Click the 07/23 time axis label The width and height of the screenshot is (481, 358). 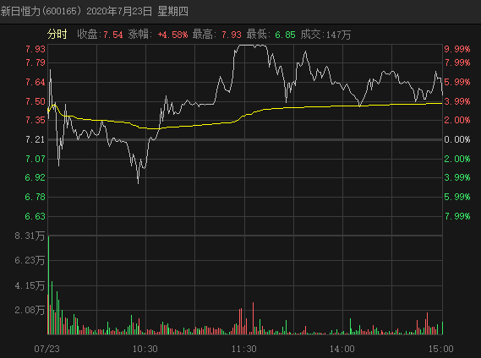tap(46, 349)
